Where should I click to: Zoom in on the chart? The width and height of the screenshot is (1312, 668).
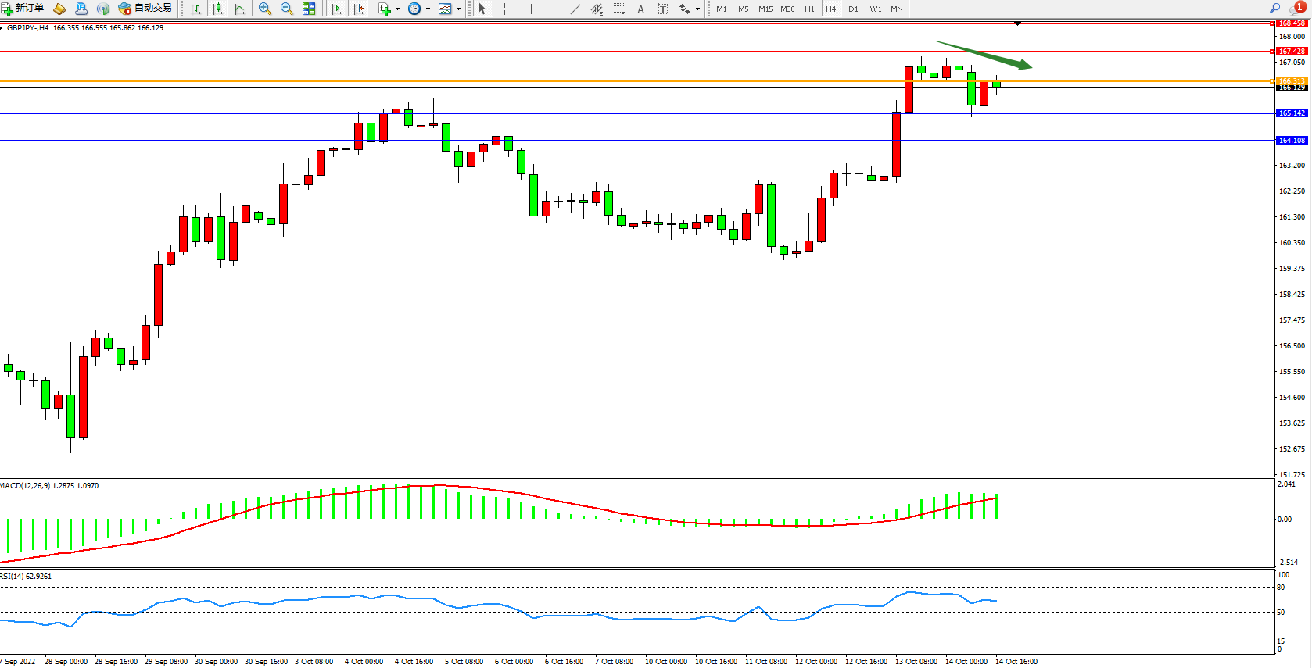coord(265,9)
